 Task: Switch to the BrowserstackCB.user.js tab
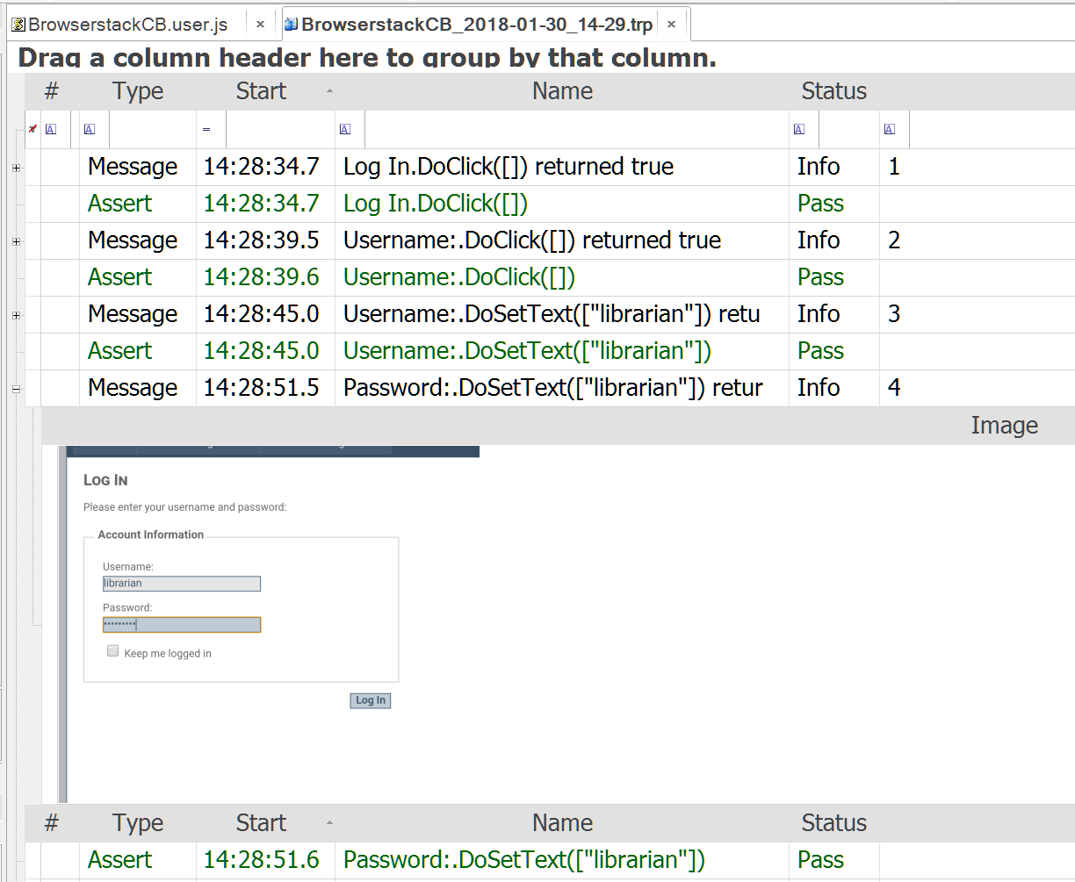pos(128,25)
